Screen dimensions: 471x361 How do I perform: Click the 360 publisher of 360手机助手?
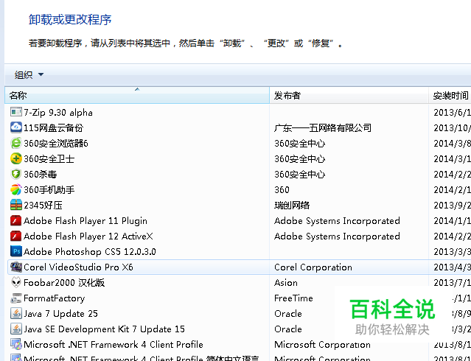coord(282,190)
